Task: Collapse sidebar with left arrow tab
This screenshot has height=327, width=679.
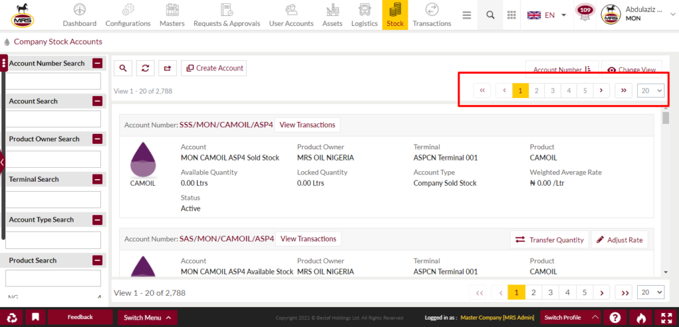Action: tap(2, 163)
